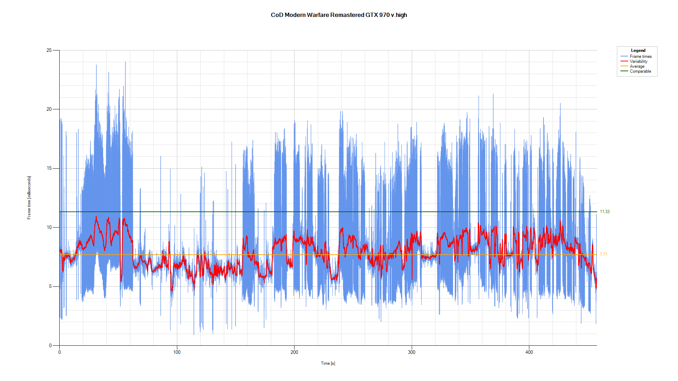Image resolution: width=678 pixels, height=381 pixels.
Task: Click the chart title 'CoD Modern Warfare Remastered'
Action: click(339, 15)
